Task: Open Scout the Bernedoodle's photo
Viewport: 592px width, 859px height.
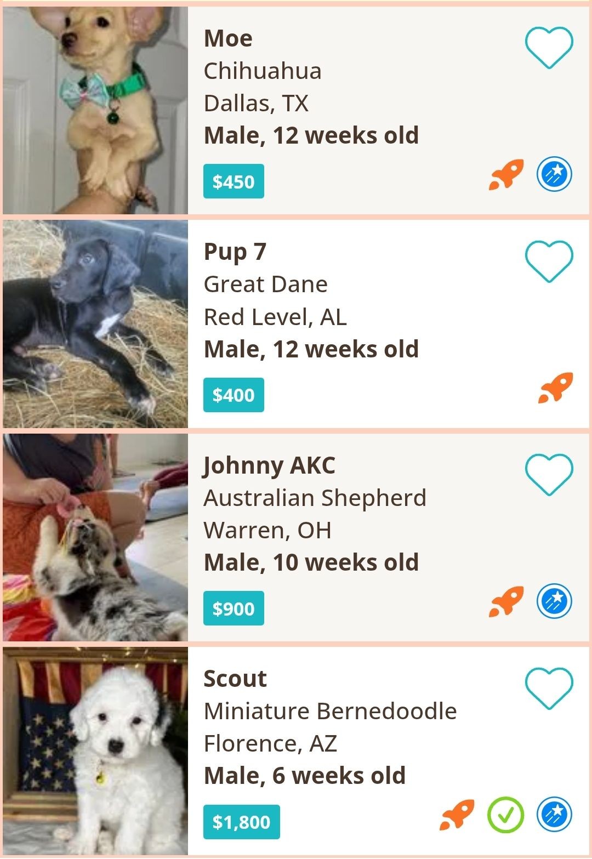Action: pyautogui.click(x=95, y=751)
